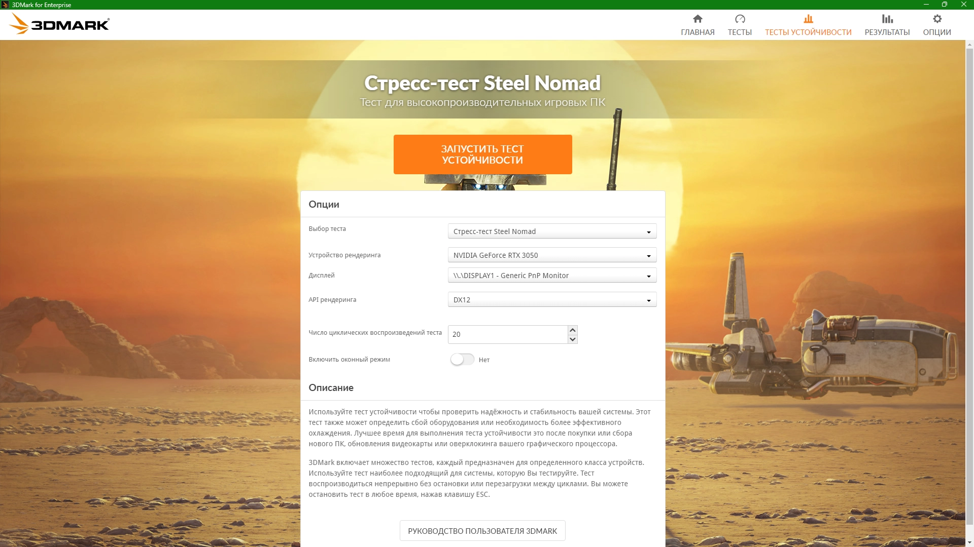Expand rendering API dropdown DX12
The image size is (974, 547).
pyautogui.click(x=552, y=300)
